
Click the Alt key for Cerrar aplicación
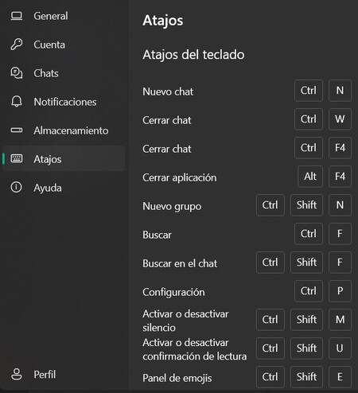[x=310, y=177]
